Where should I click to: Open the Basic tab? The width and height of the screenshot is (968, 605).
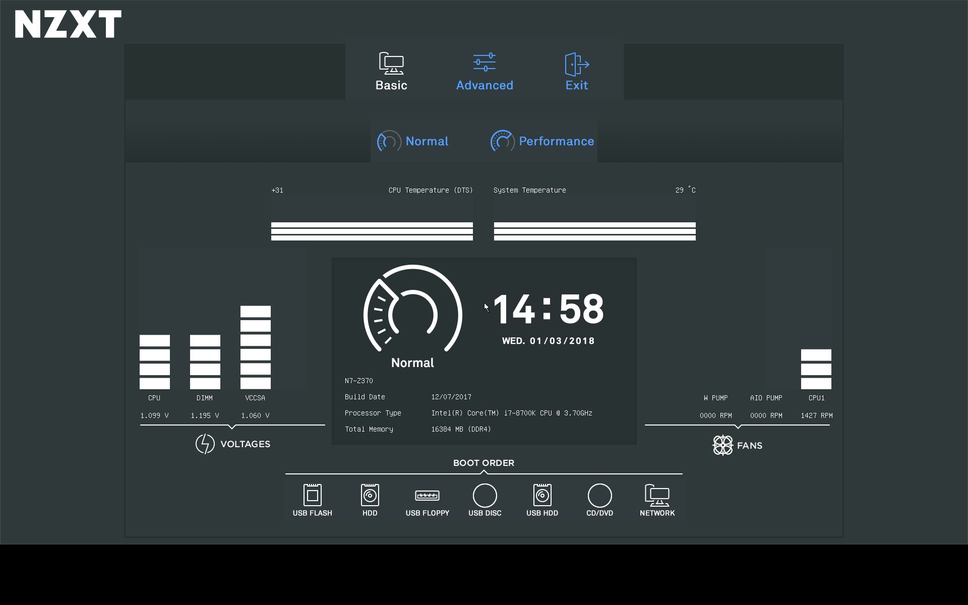[x=391, y=72]
